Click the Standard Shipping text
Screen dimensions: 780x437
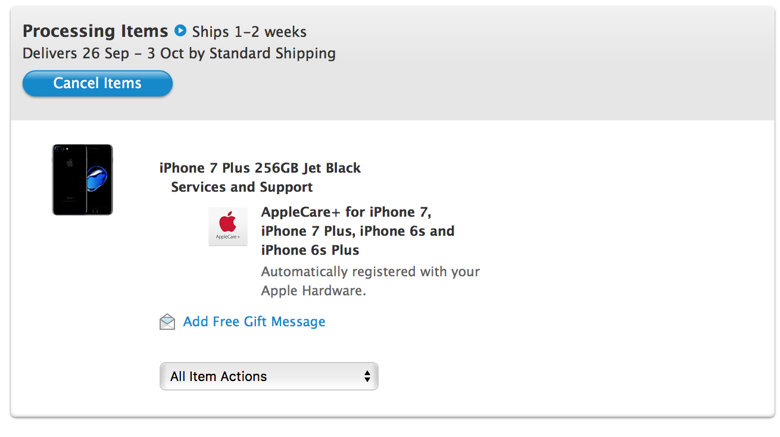click(273, 54)
